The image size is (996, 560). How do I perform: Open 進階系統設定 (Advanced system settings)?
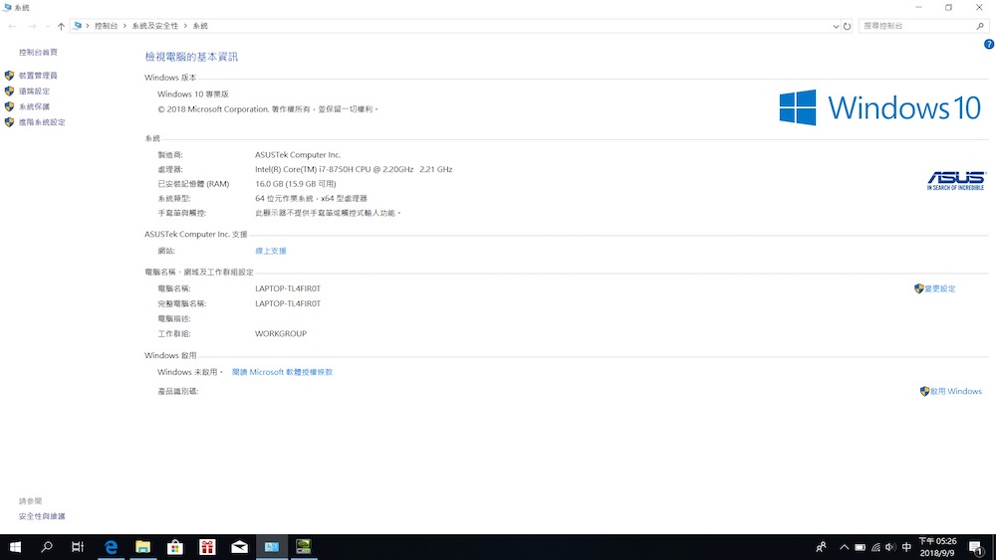42,122
